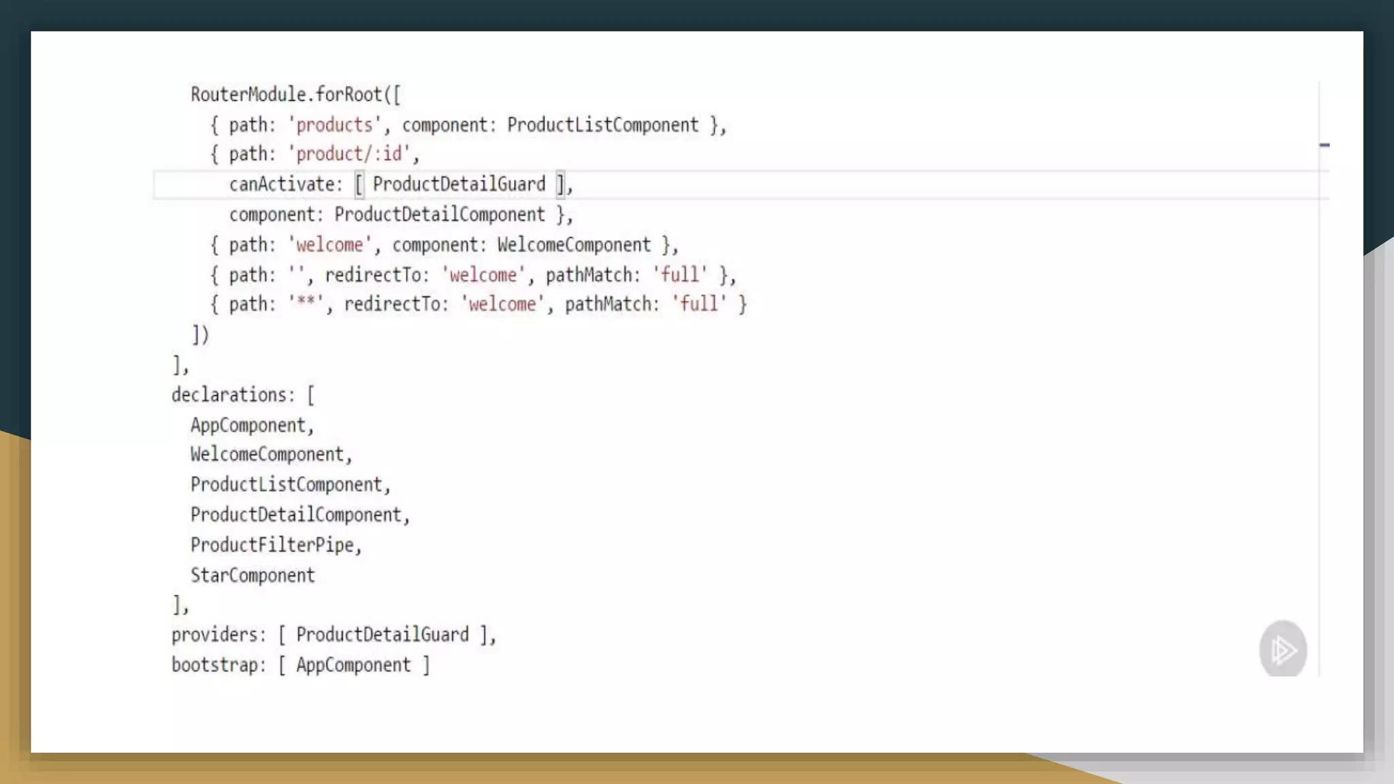This screenshot has height=784, width=1394.
Task: Click 'StarComponent' in declarations
Action: (253, 576)
